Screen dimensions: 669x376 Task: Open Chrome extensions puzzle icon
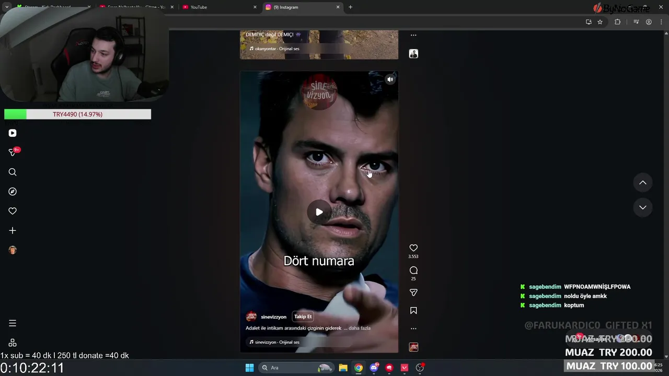tap(617, 22)
